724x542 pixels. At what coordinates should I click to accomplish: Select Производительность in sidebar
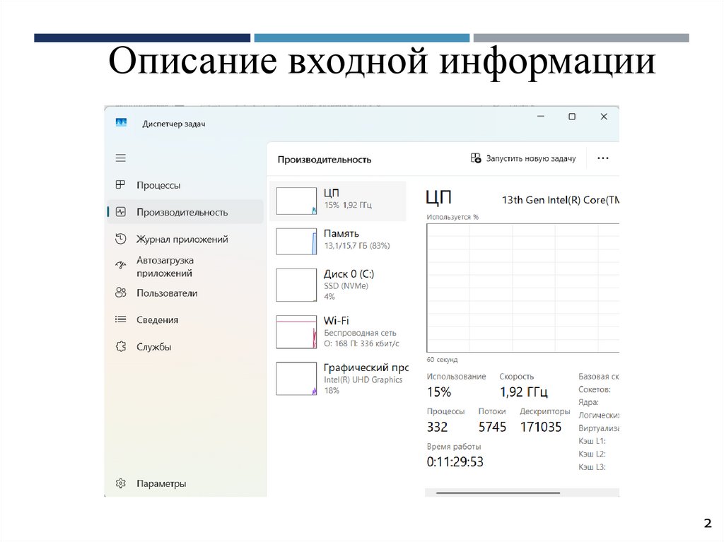pos(186,212)
